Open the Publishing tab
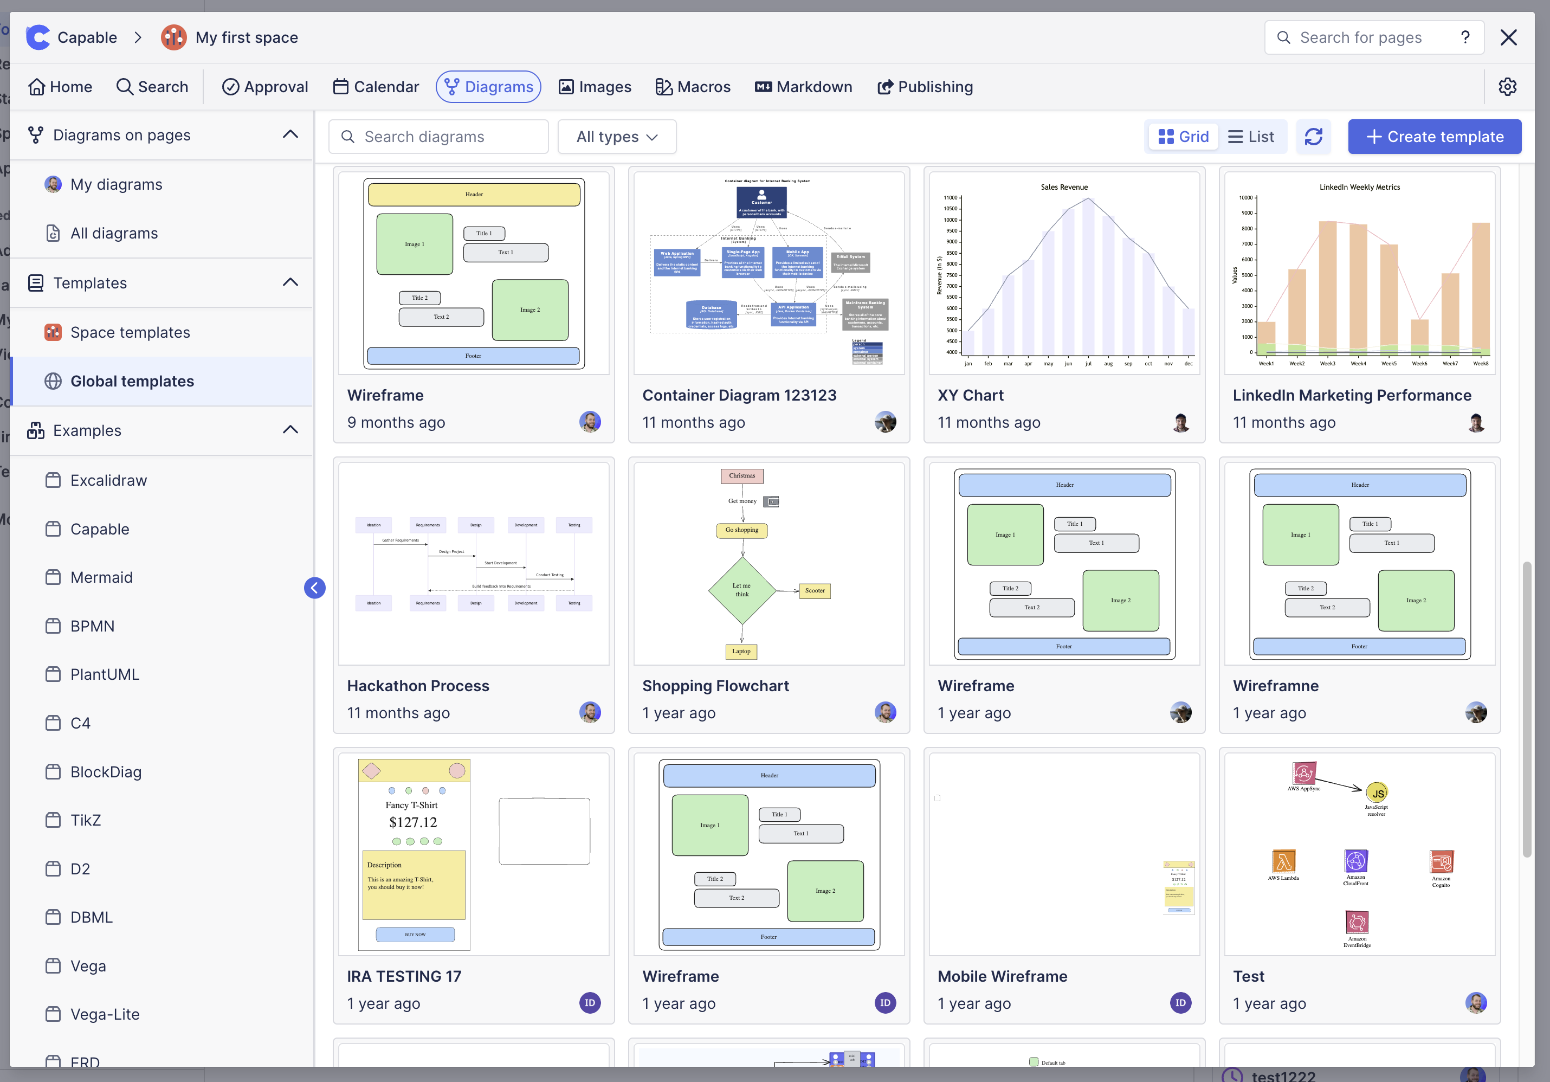 click(925, 87)
